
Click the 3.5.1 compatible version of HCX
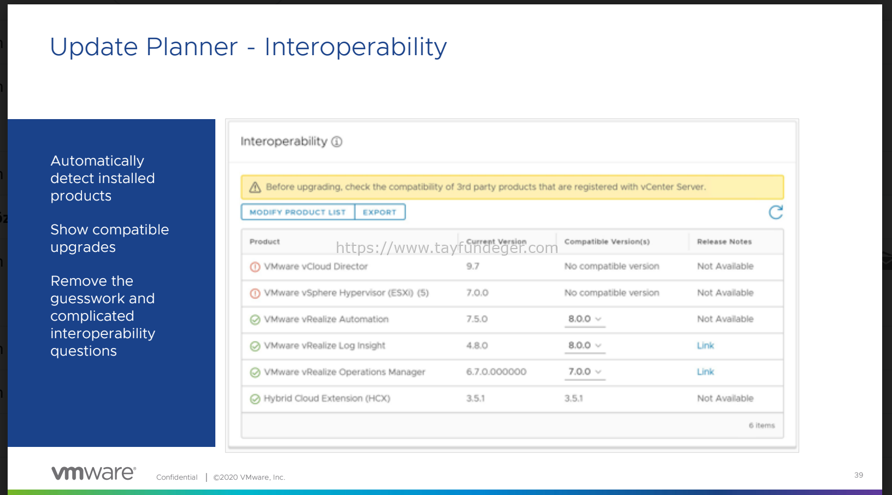[x=573, y=398]
